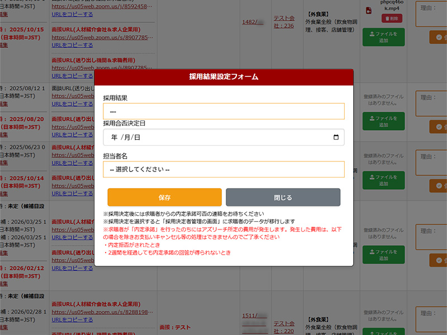This screenshot has width=447, height=335.
Task: Open the calendar picker icon in date field
Action: [336, 137]
